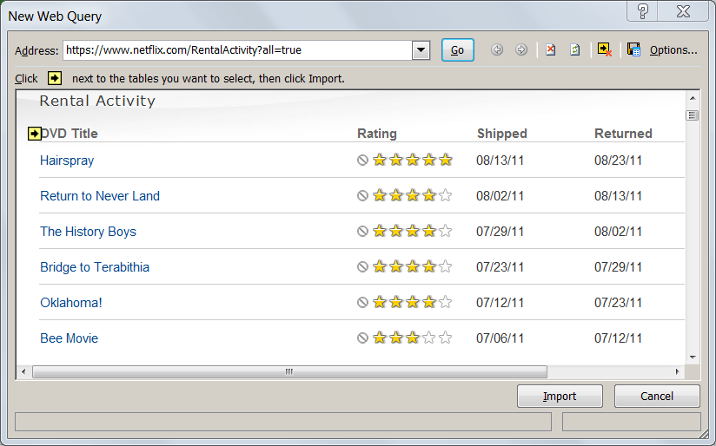Click the no-rating circle icon for Hairspray
This screenshot has height=446, width=716.
point(362,160)
